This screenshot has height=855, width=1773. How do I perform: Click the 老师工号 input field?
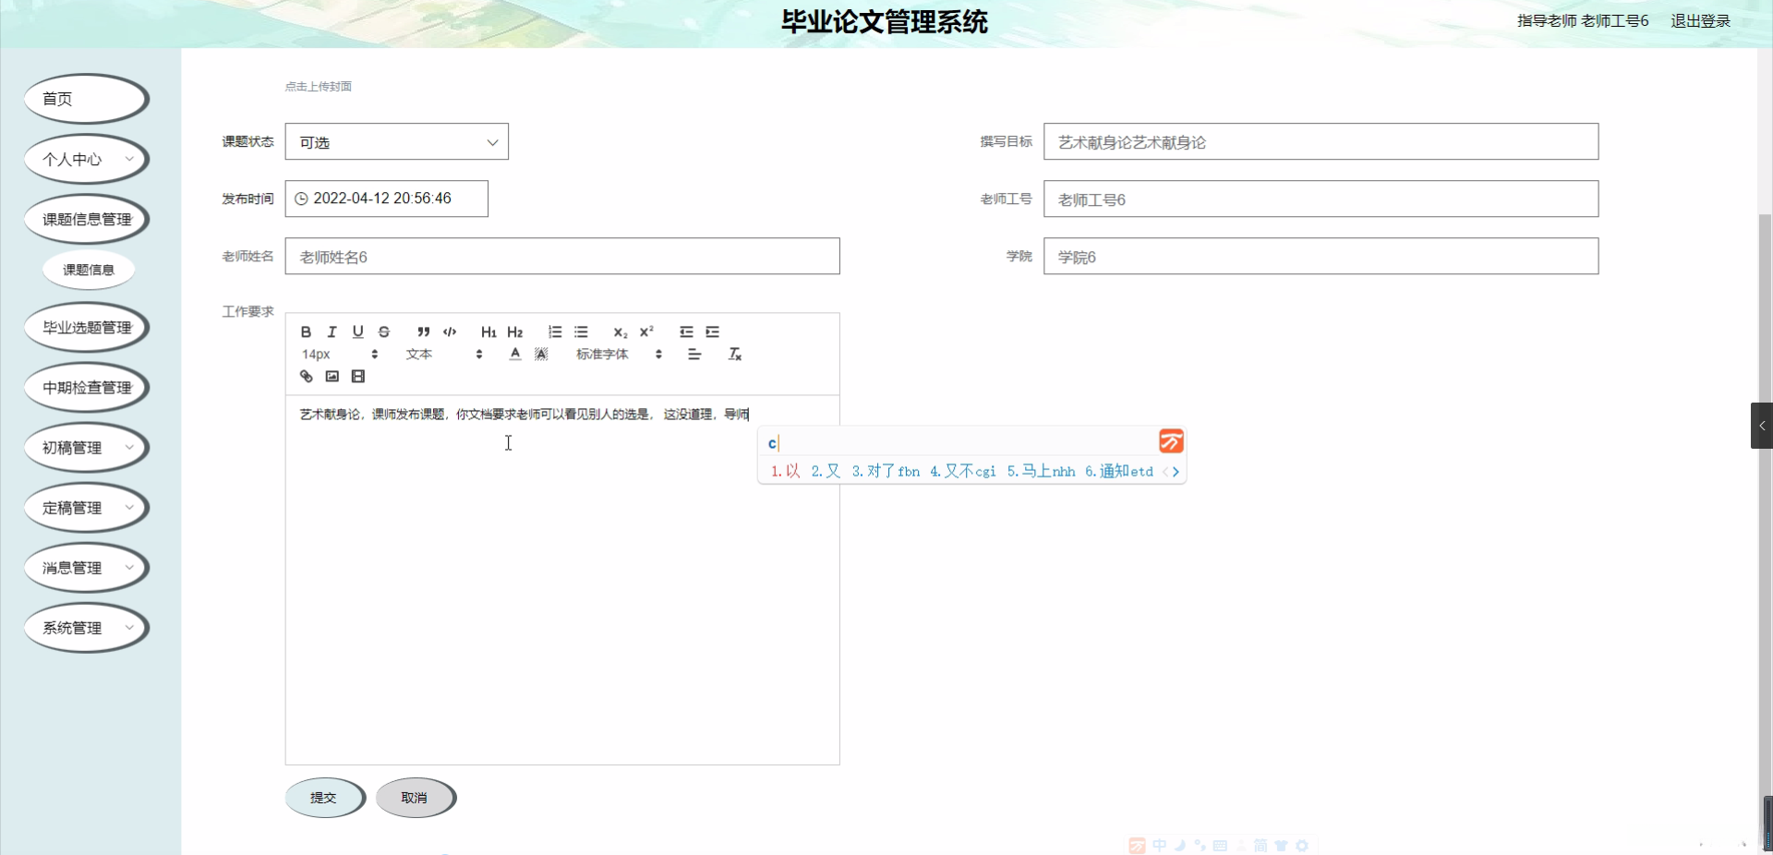coord(1321,199)
